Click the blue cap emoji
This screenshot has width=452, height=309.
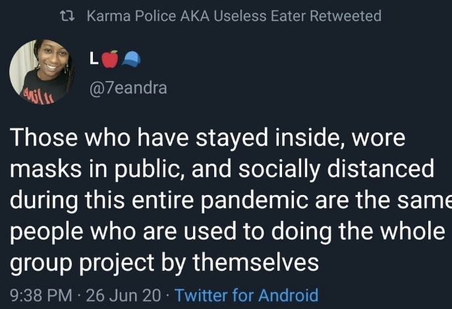131,59
